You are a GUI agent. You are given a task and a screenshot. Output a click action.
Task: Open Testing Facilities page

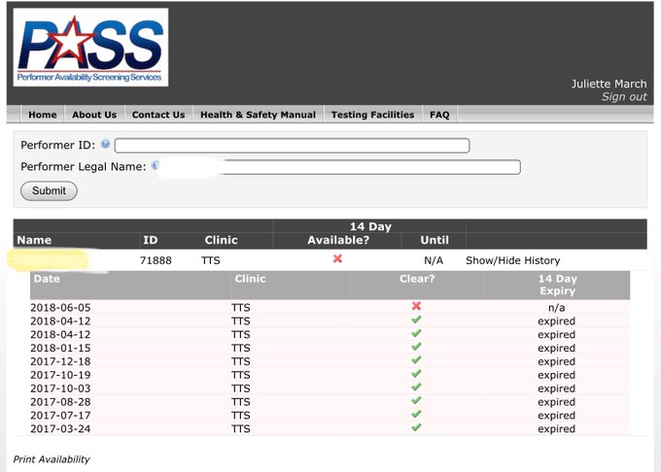372,115
